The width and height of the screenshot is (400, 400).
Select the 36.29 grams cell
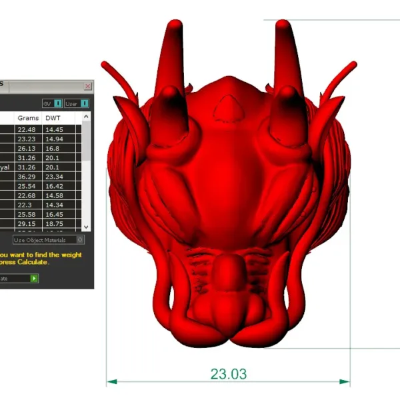click(28, 177)
